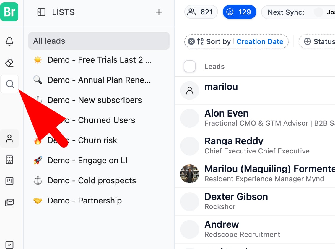Click Marilou Formentera's profile photo

pos(189,174)
